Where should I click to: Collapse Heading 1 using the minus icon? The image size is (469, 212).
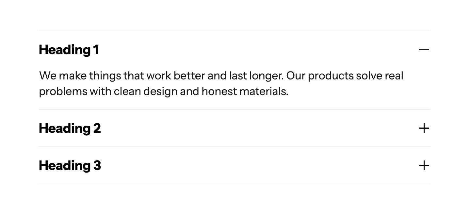tap(424, 50)
